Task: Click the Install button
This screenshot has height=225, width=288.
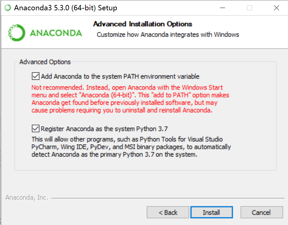Action: pos(212,212)
